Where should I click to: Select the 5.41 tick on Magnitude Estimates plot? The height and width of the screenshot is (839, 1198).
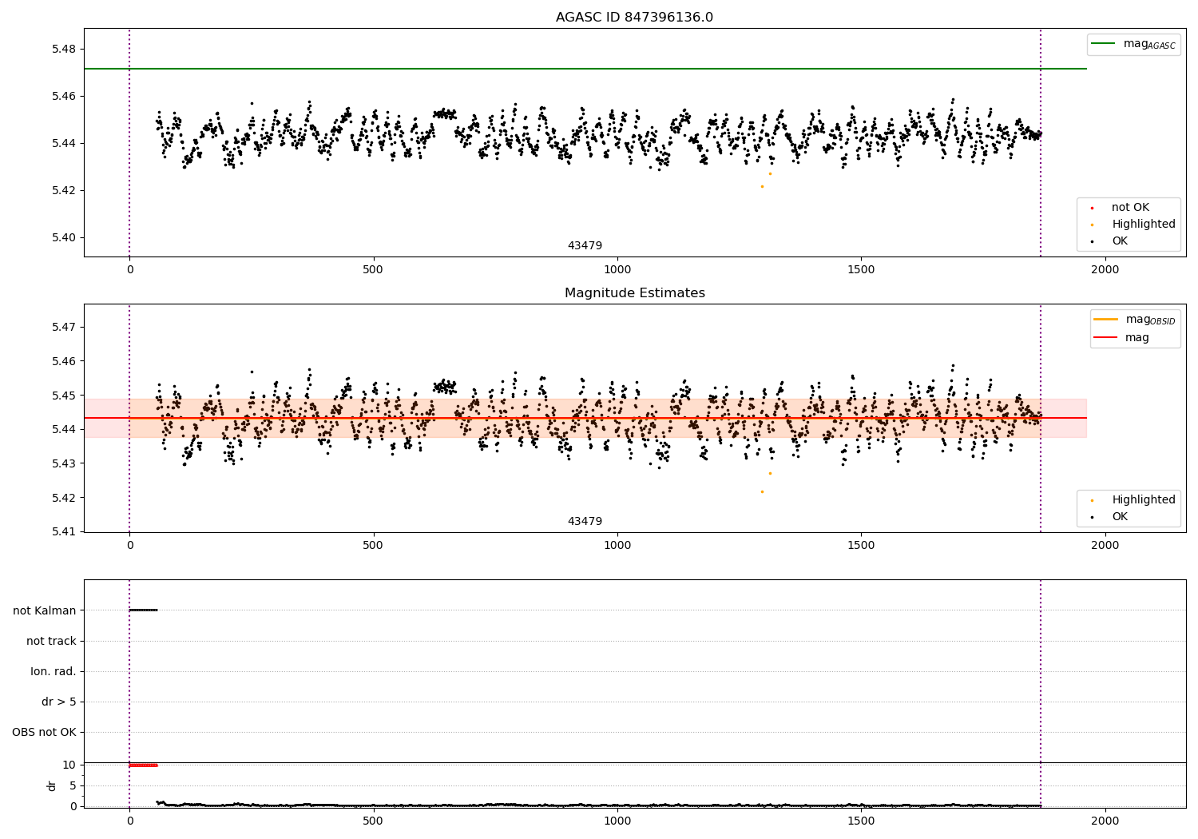(63, 532)
